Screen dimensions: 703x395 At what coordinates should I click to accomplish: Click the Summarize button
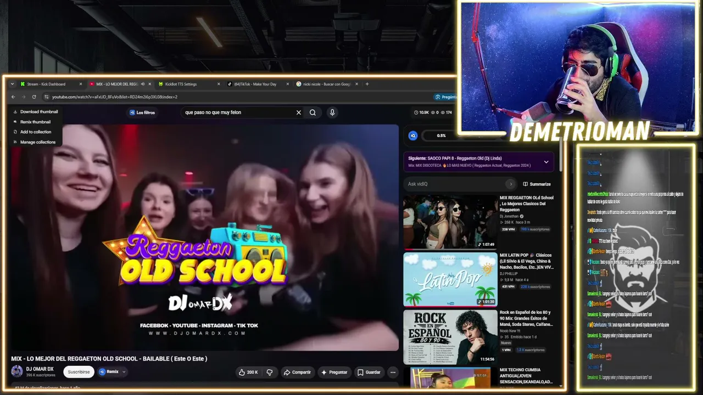[x=537, y=184]
